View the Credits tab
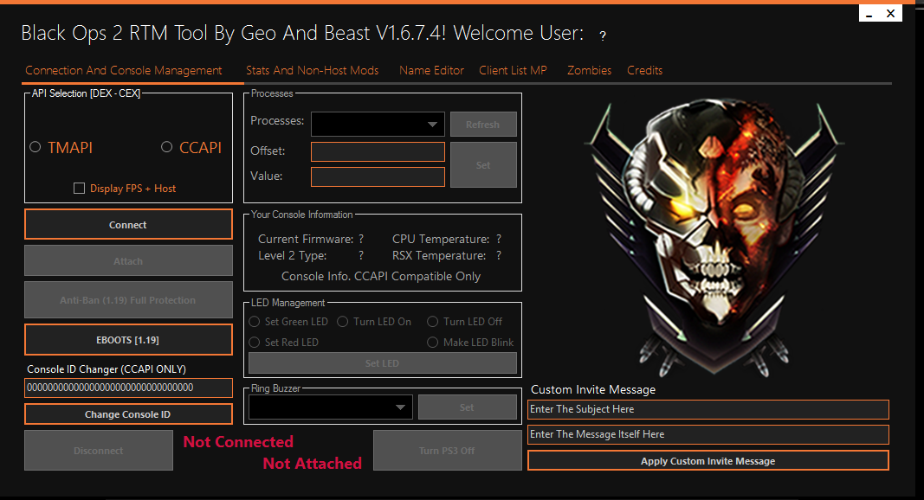The height and width of the screenshot is (500, 924). click(644, 70)
